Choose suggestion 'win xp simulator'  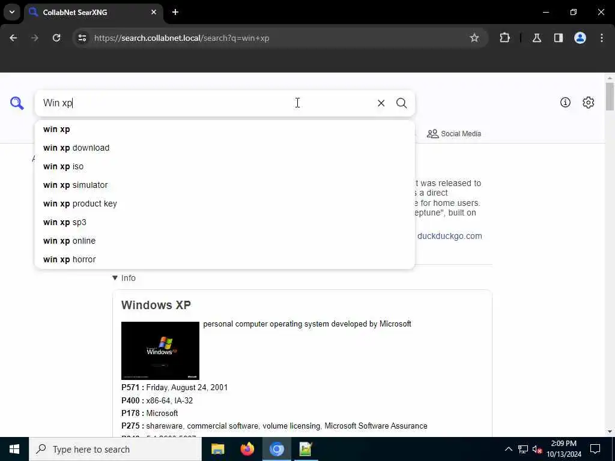pos(225,185)
